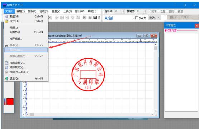Open the 100% zoom dropdown
This screenshot has height=129, width=199.
(x=159, y=18)
